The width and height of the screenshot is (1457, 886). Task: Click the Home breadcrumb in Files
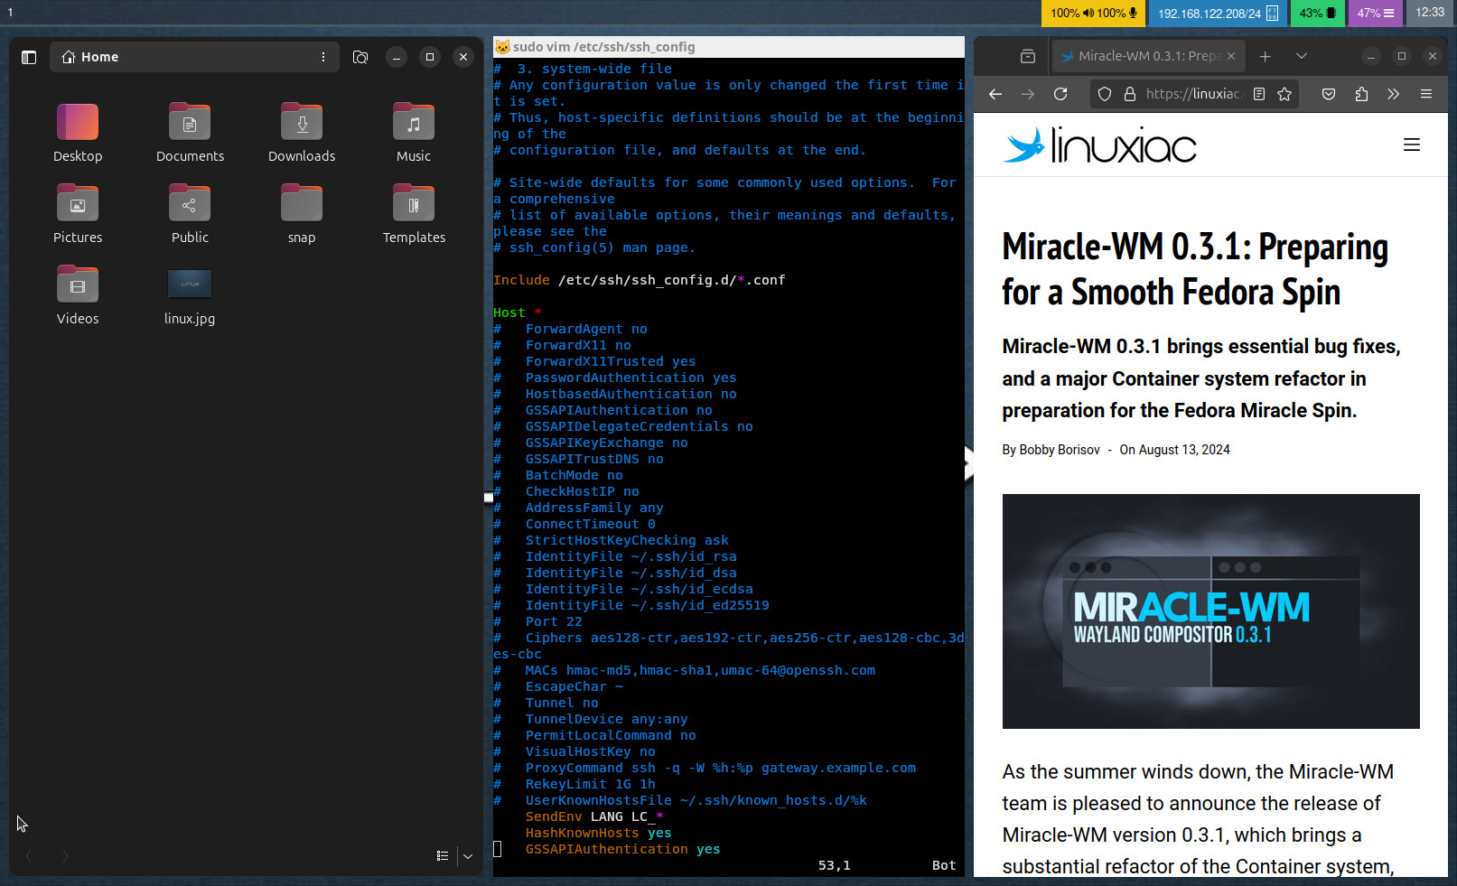pyautogui.click(x=90, y=57)
